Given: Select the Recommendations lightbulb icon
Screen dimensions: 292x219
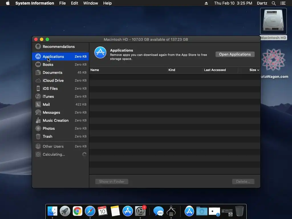Looking at the screenshot, I should (38, 46).
